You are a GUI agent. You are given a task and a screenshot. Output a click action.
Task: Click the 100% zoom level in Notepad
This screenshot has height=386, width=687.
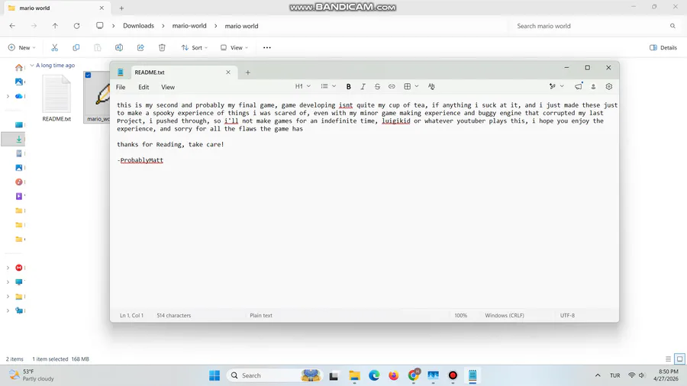460,316
